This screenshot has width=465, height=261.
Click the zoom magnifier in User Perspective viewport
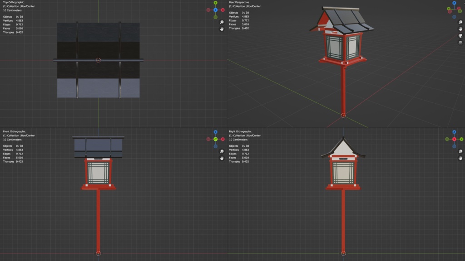coord(460,22)
